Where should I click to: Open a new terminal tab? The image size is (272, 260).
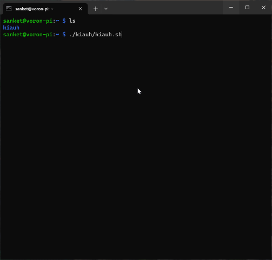96,9
